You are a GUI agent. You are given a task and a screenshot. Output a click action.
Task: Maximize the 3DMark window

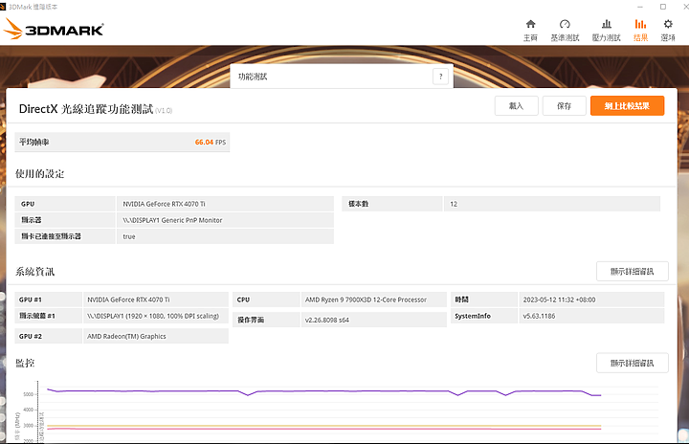663,7
